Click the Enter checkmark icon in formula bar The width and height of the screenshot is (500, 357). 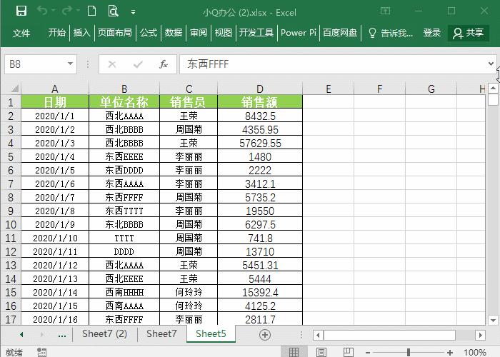[138, 64]
